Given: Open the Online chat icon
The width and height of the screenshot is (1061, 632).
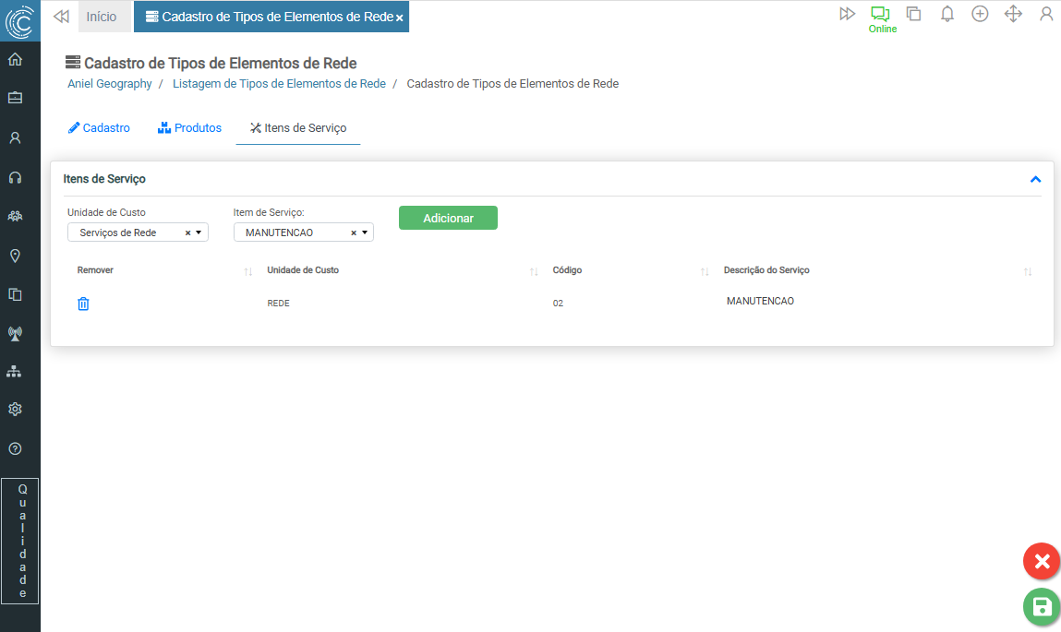Looking at the screenshot, I should tap(880, 14).
